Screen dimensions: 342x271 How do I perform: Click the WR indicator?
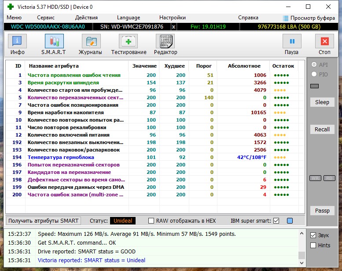point(315,178)
